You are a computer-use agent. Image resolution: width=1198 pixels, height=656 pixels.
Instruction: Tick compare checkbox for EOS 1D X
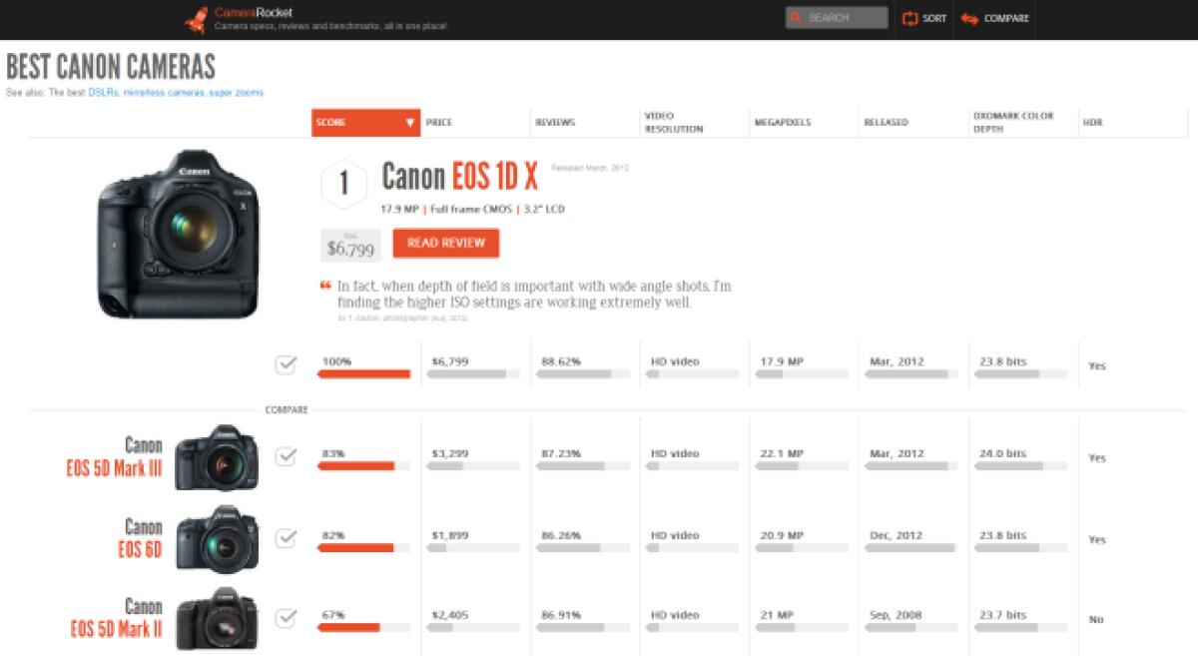pyautogui.click(x=286, y=365)
